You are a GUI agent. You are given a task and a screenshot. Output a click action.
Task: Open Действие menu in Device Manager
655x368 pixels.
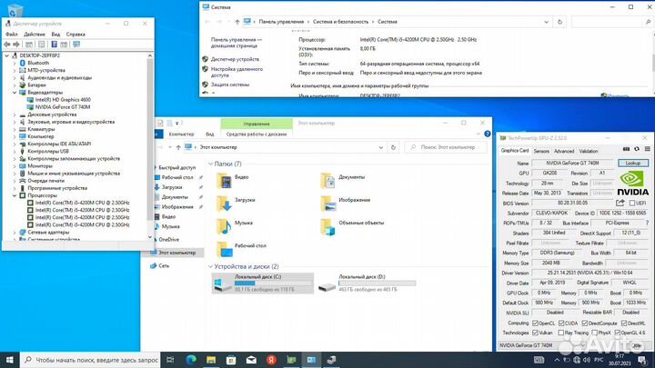point(35,35)
